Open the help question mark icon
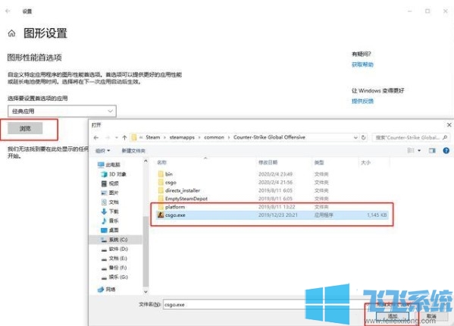The height and width of the screenshot is (326, 454). click(446, 151)
